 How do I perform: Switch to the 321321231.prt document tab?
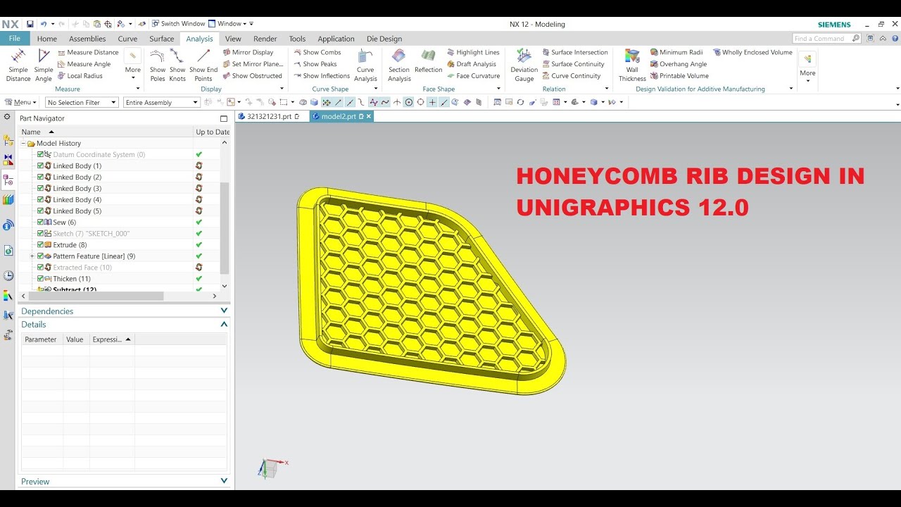[x=269, y=116]
